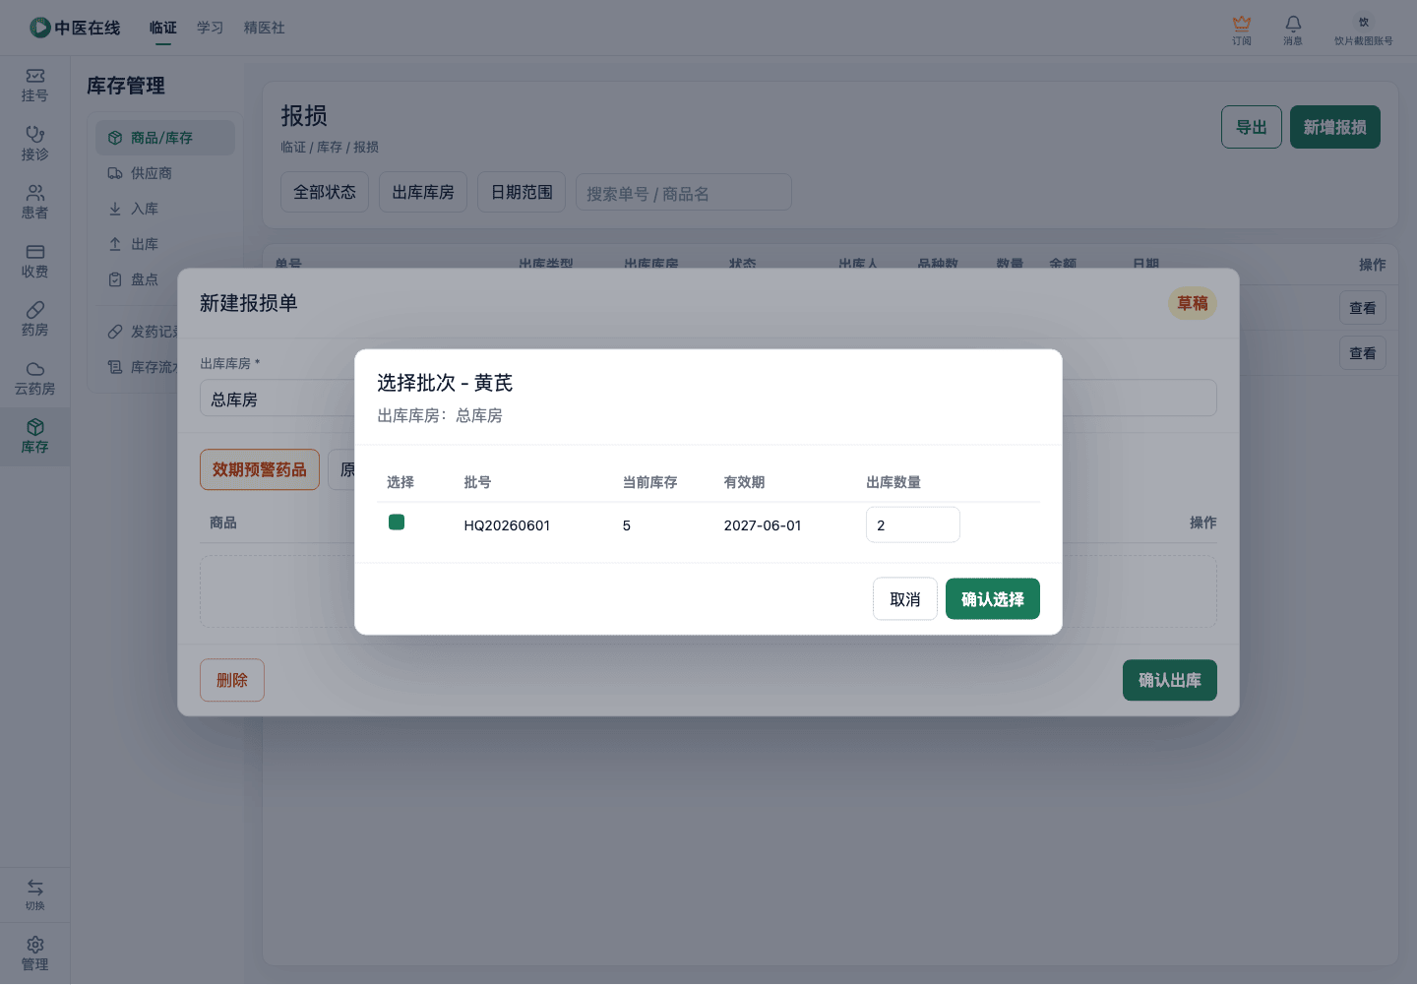Open the 饮片截图账号 account avatar
This screenshot has width=1417, height=985.
click(x=1364, y=22)
